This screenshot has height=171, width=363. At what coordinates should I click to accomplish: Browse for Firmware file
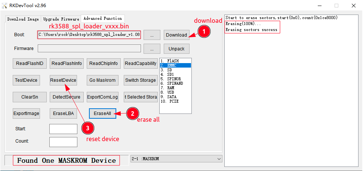click(152, 49)
